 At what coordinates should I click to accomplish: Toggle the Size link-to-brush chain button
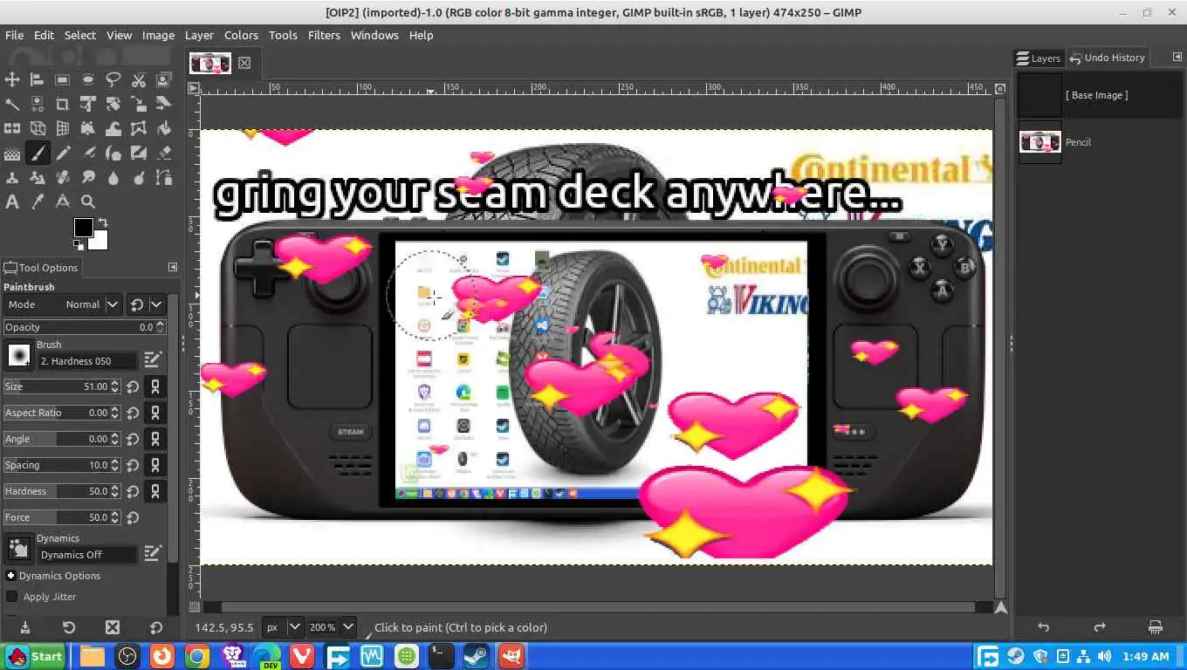point(155,386)
